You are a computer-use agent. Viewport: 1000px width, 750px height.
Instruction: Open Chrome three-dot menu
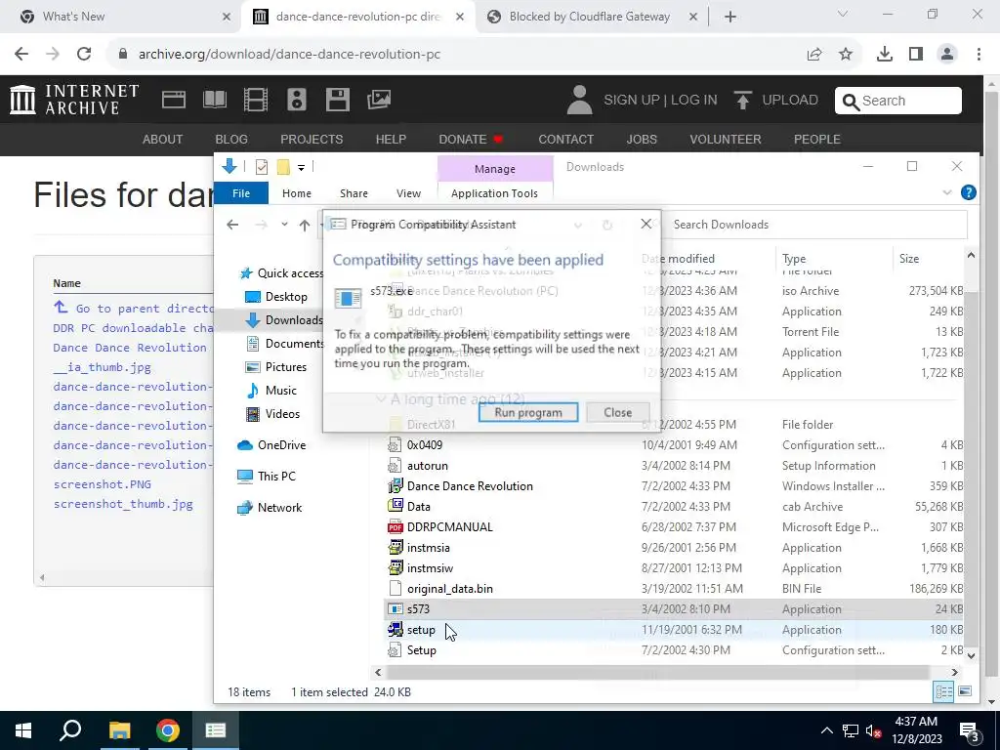pyautogui.click(x=979, y=55)
